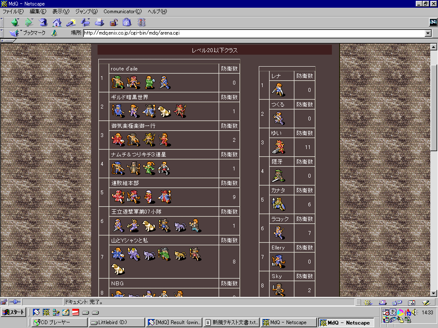
Task: Open Newsgroups from the component bar
Action: [397, 302]
